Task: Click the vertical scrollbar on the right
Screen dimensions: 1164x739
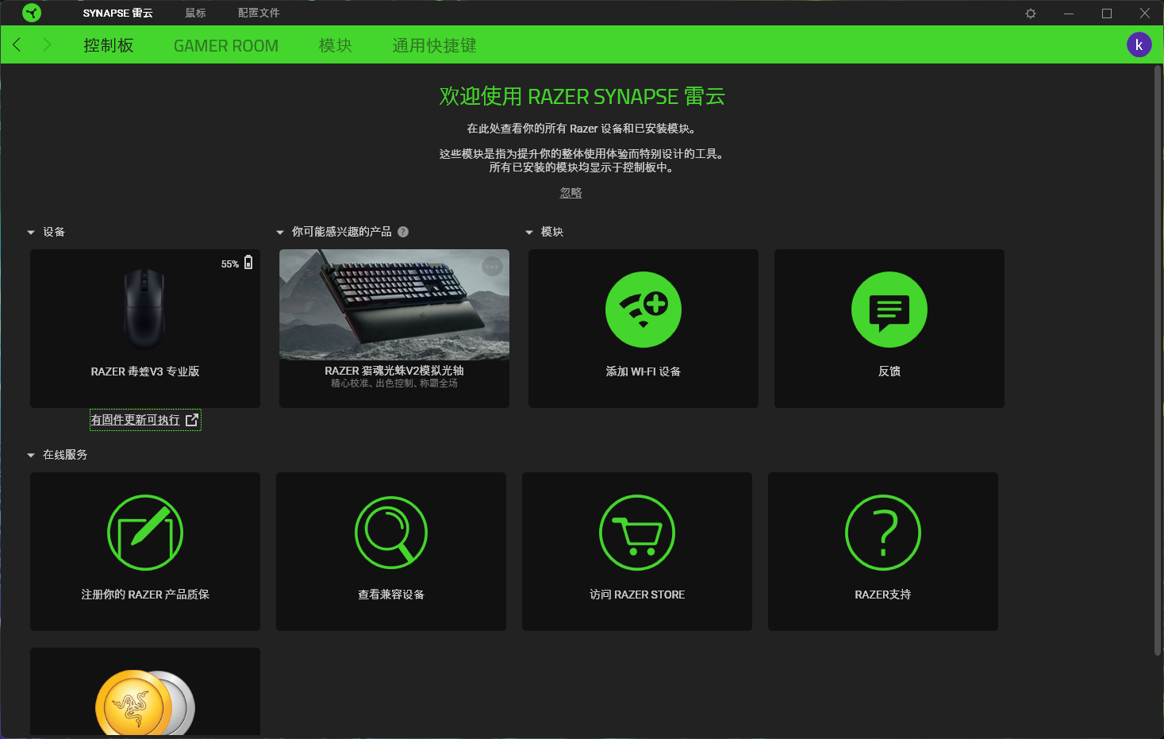Action: (1158, 360)
